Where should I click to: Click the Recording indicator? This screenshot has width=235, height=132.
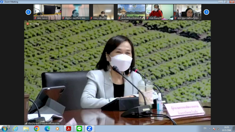pyautogui.click(x=33, y=24)
